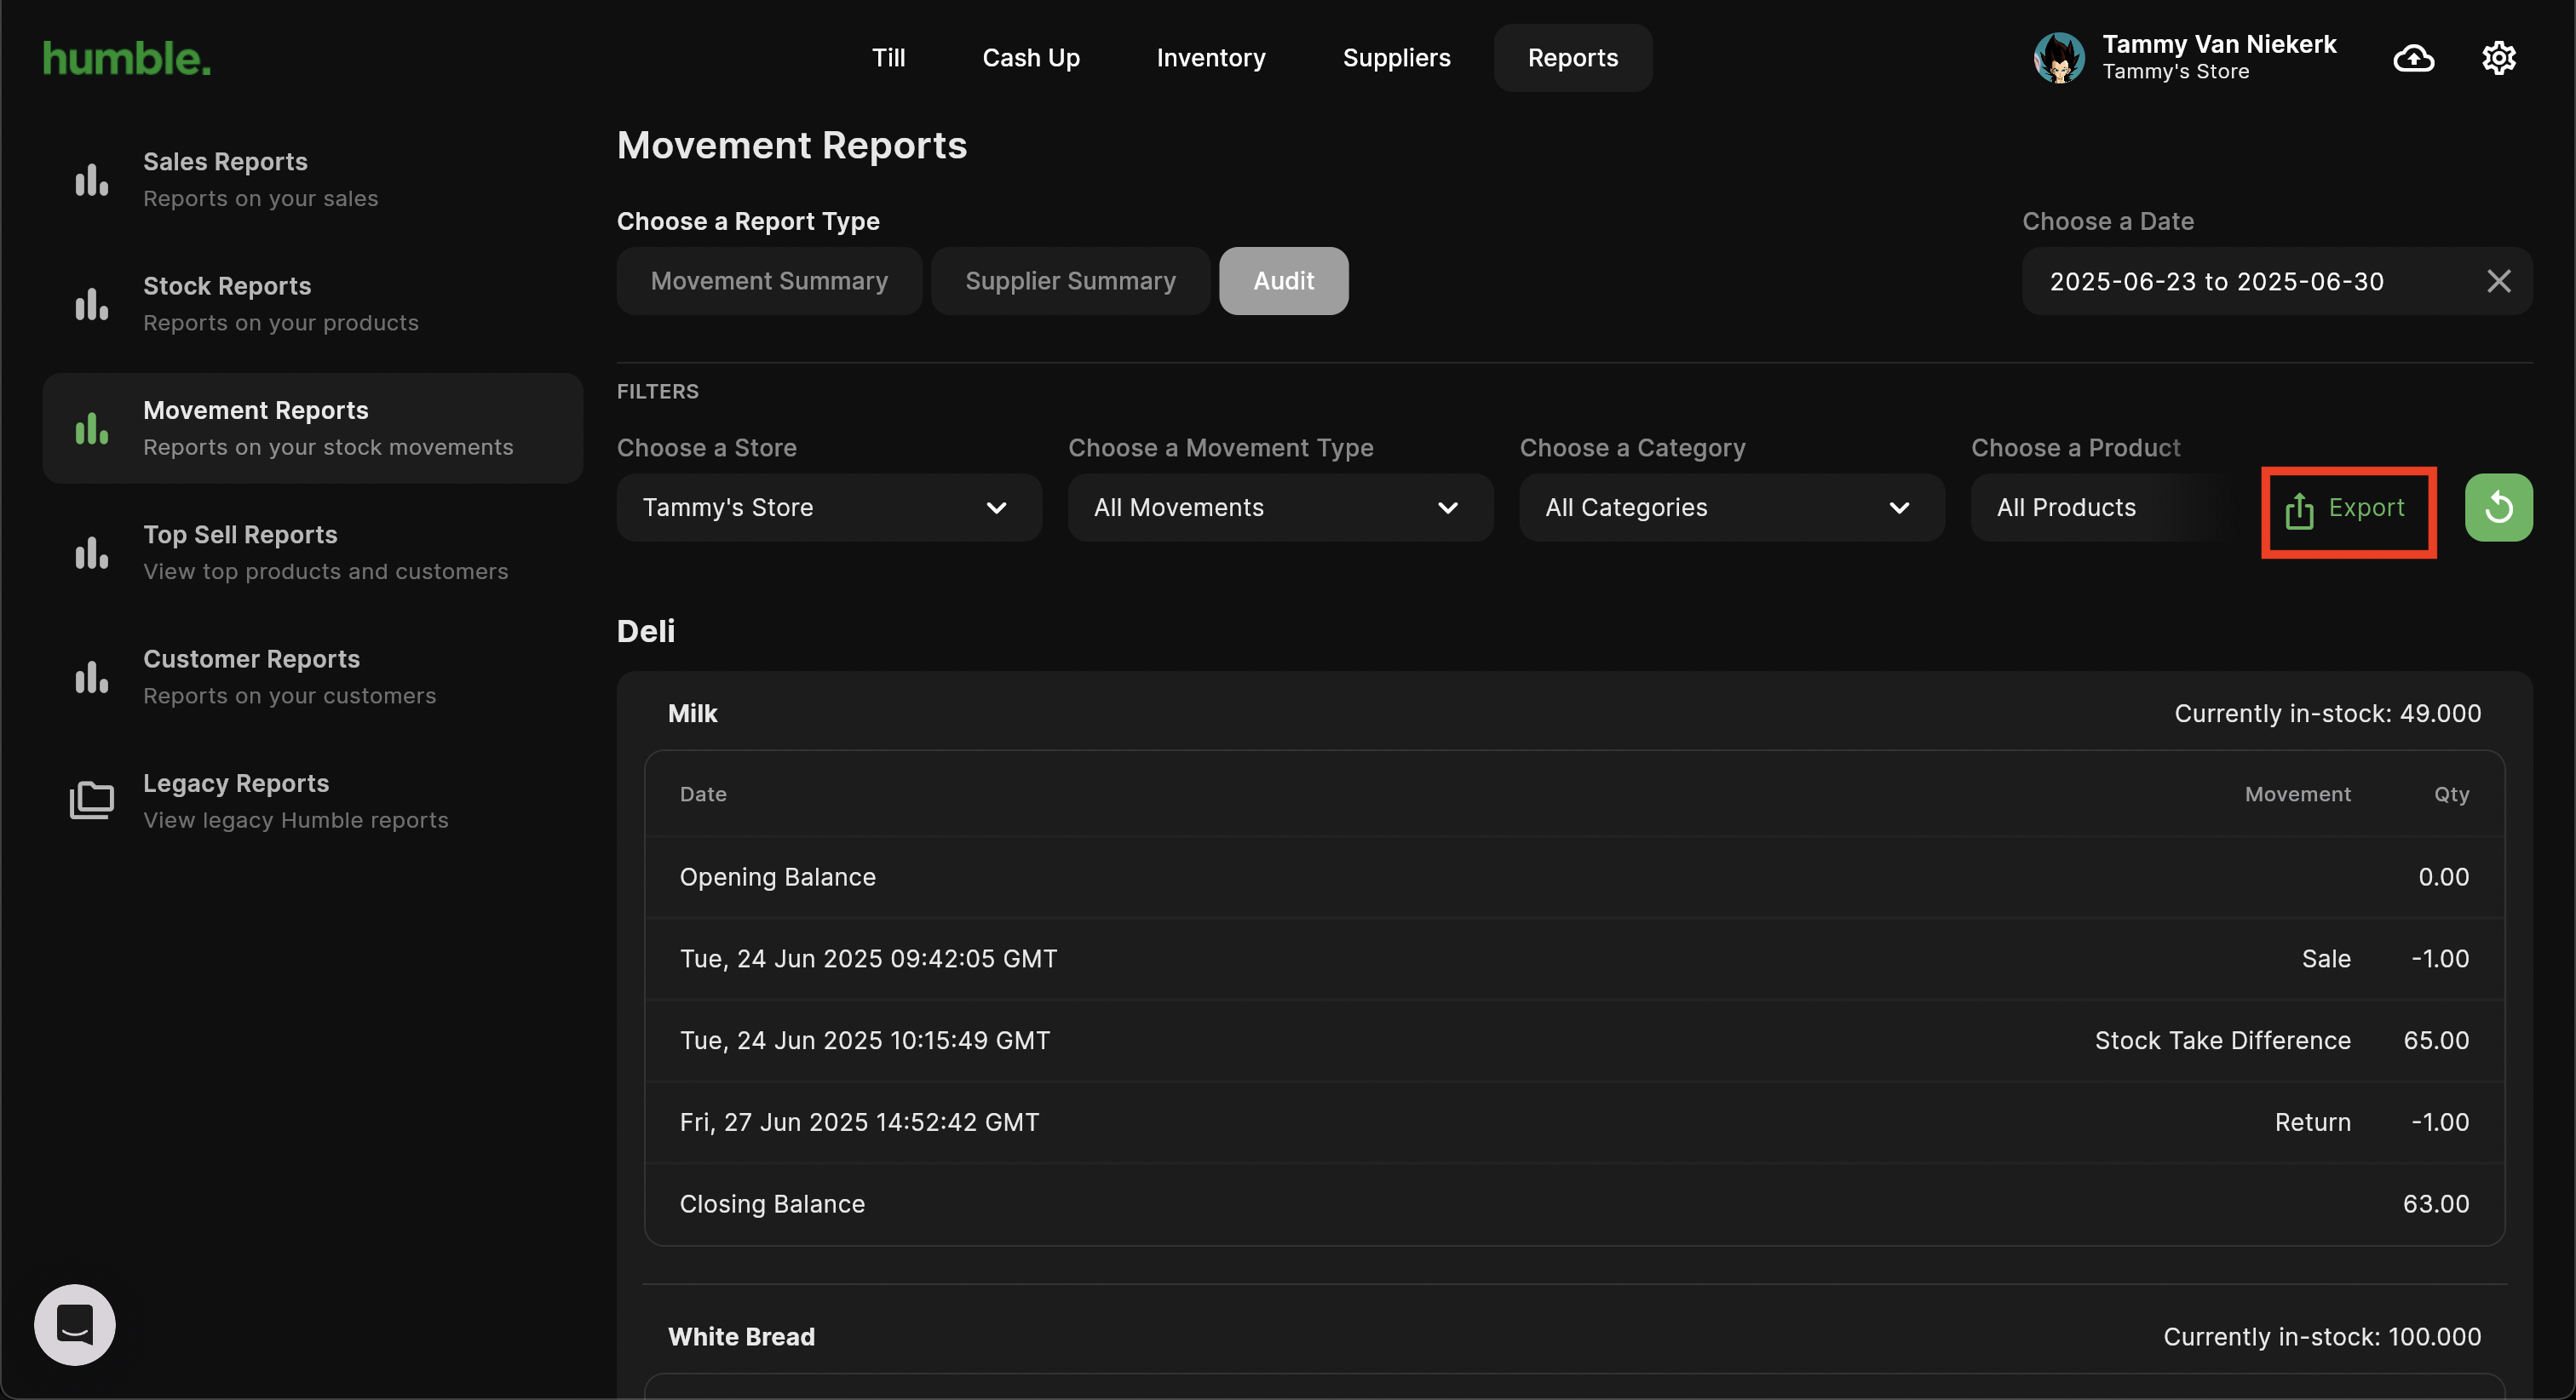
Task: Click the Export share icon
Action: (x=2299, y=510)
